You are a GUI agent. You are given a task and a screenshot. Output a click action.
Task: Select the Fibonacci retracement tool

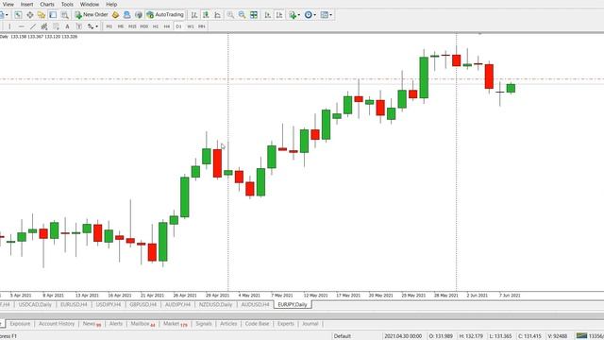tap(56, 26)
